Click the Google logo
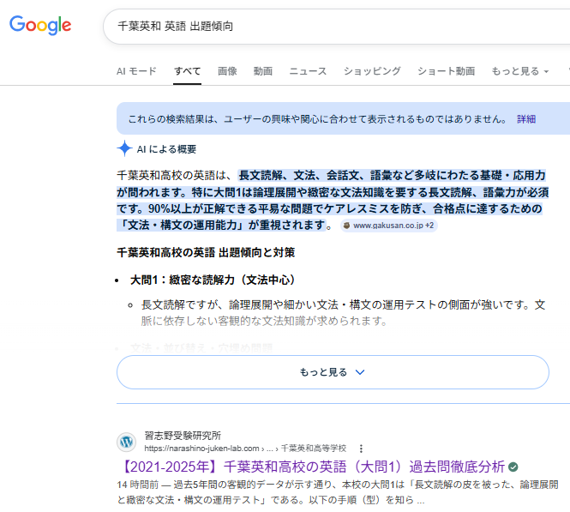This screenshot has width=570, height=512. pyautogui.click(x=40, y=26)
